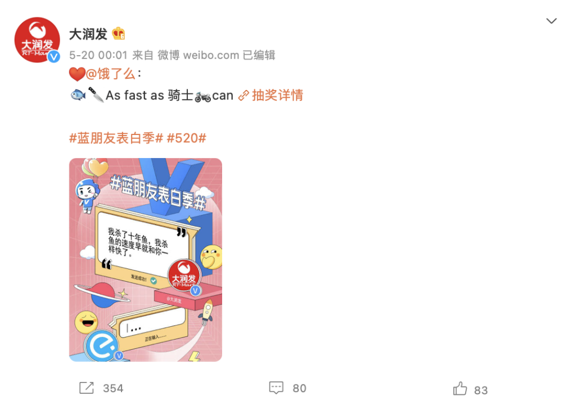Screen dimensions: 577x405
Task: Expand the post options chevron
Action: [551, 21]
